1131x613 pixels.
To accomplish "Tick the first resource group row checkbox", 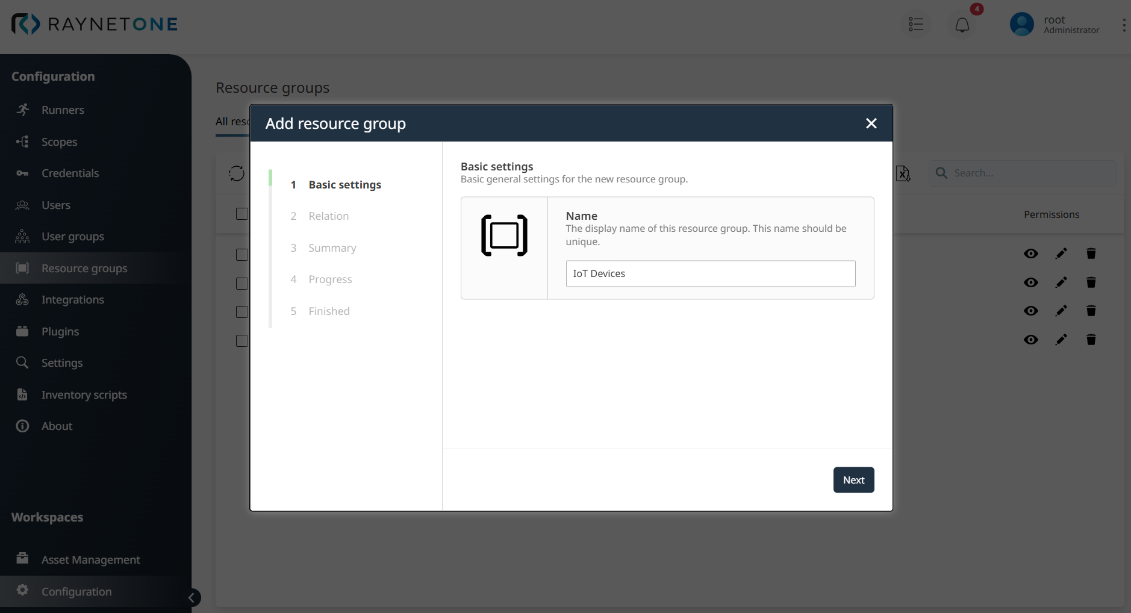I will pyautogui.click(x=241, y=255).
